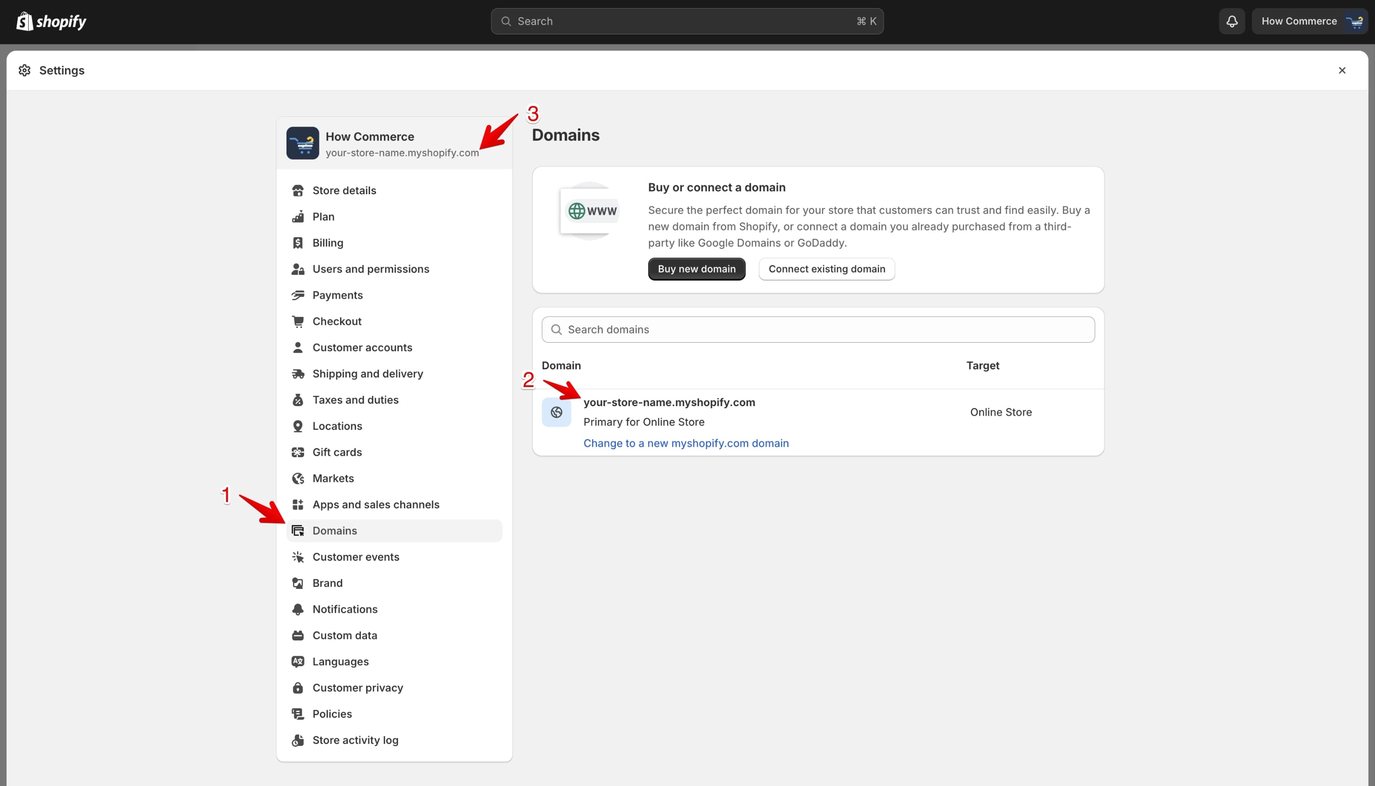Click the Online Store target cell
This screenshot has width=1375, height=786.
[x=1001, y=412]
